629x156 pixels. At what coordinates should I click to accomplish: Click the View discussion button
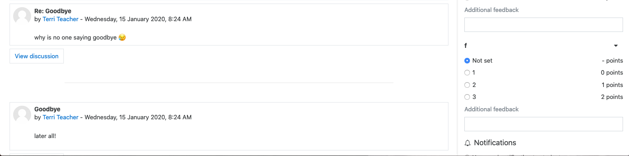[x=37, y=56]
